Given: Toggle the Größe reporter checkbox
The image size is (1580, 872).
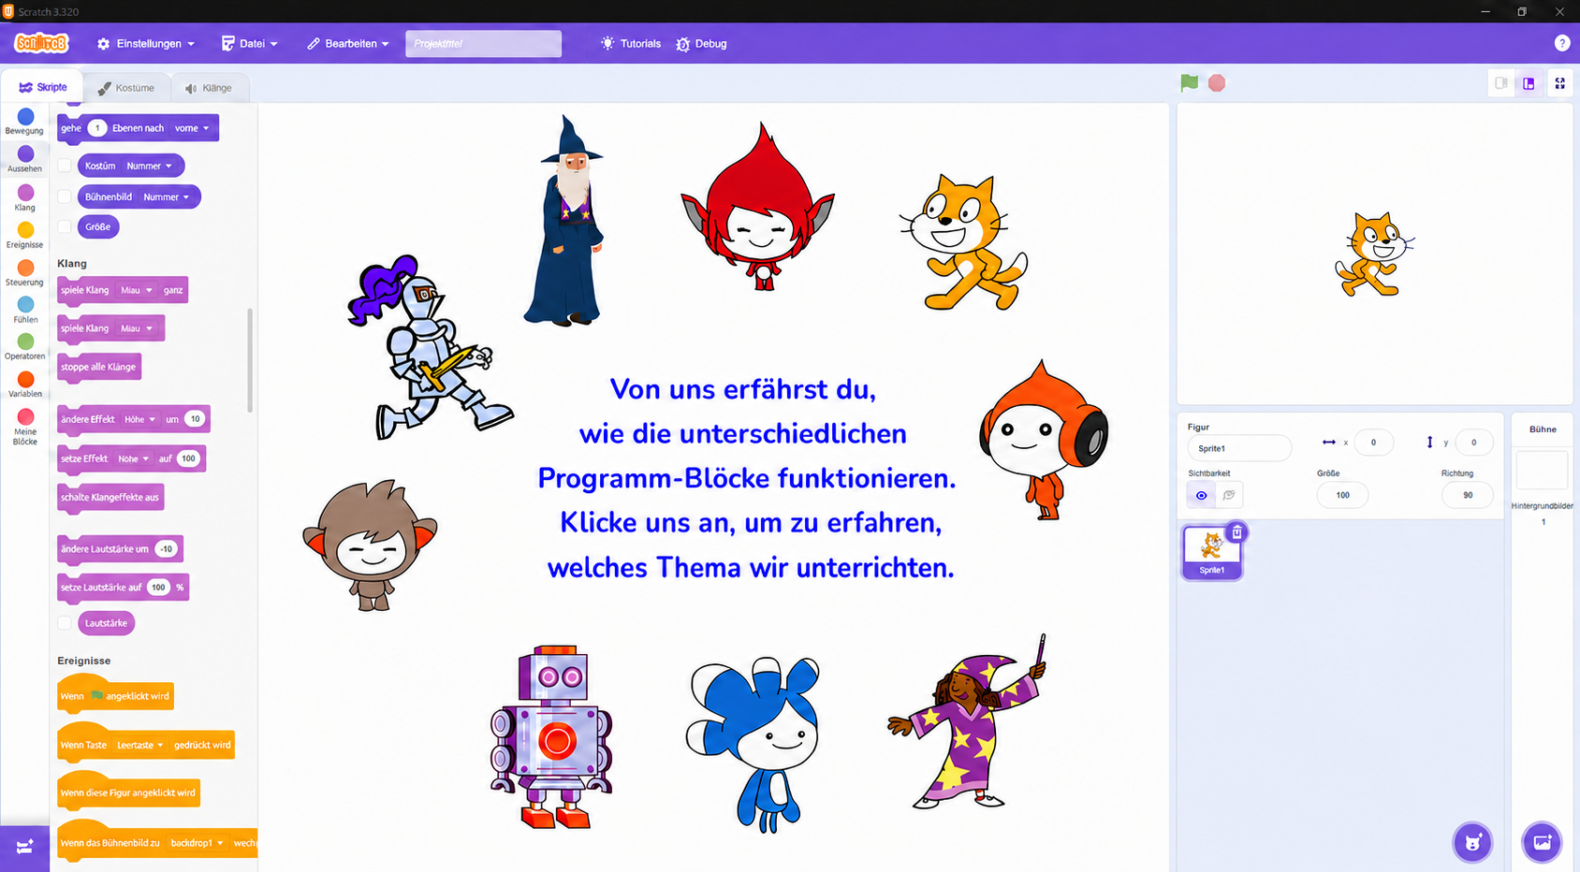Looking at the screenshot, I should pyautogui.click(x=65, y=226).
